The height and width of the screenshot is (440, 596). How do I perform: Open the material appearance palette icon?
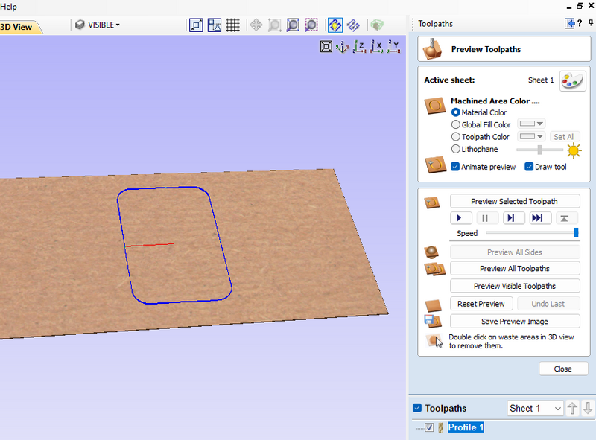click(572, 80)
